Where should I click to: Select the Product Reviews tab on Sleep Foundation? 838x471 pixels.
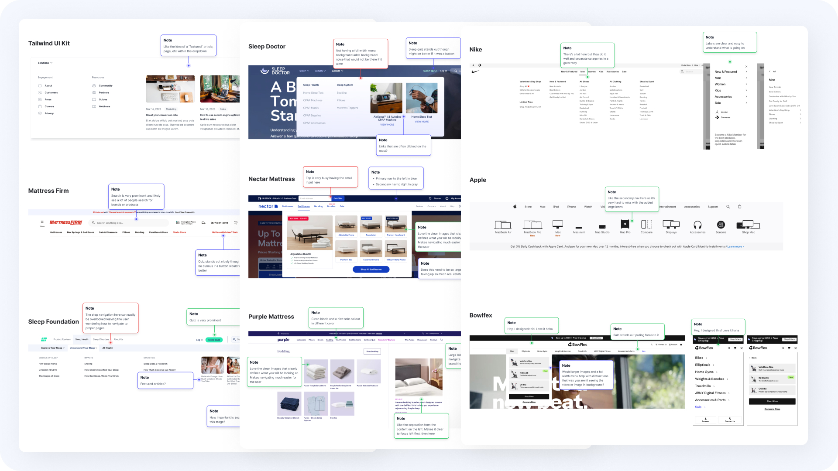[62, 339]
